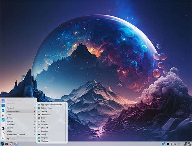Click the black desktop icon in taskbar
Screen dimensions: 192x146
(7, 144)
